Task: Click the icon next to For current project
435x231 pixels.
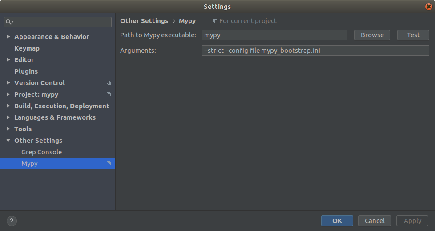Action: click(x=216, y=21)
